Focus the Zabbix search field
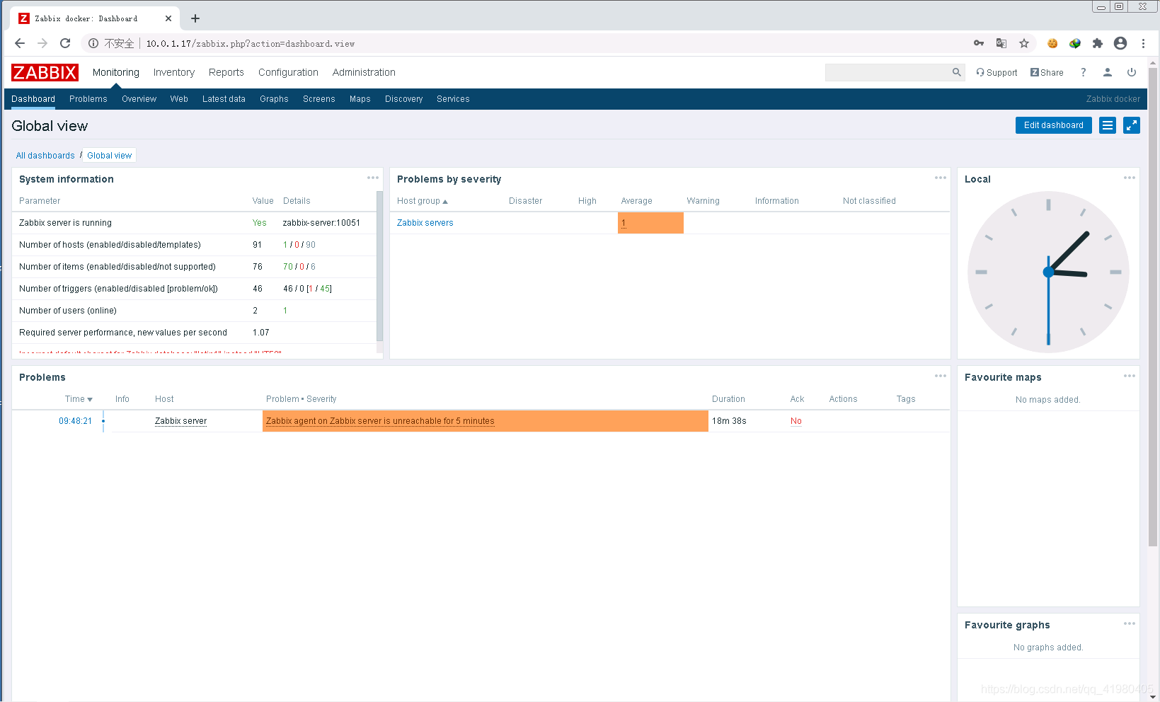This screenshot has height=702, width=1160. [x=888, y=72]
